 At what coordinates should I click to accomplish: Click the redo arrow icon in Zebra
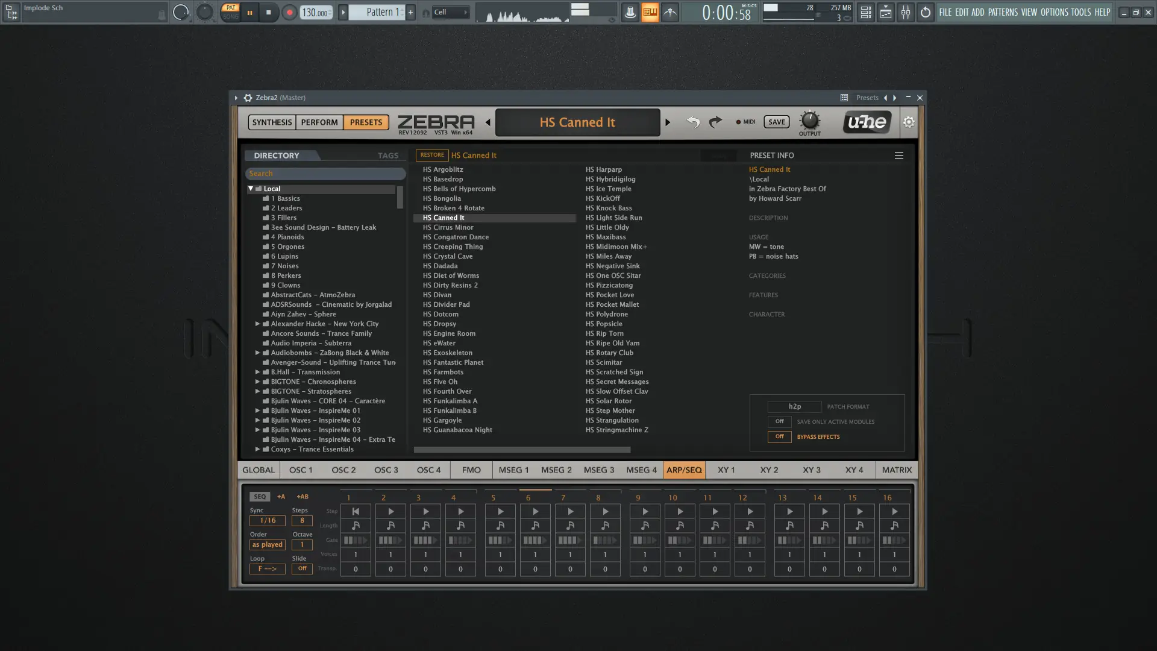[715, 122]
